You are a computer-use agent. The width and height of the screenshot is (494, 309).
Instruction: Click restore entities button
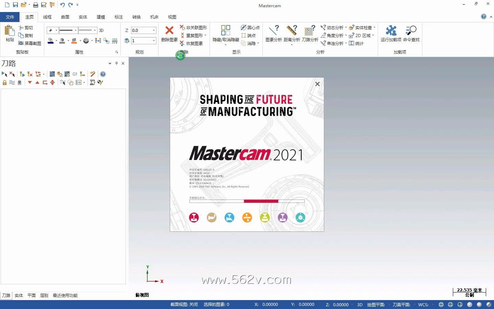point(191,43)
